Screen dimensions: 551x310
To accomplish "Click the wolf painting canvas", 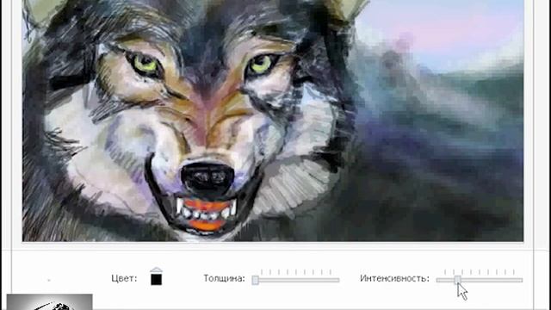I will click(x=273, y=121).
